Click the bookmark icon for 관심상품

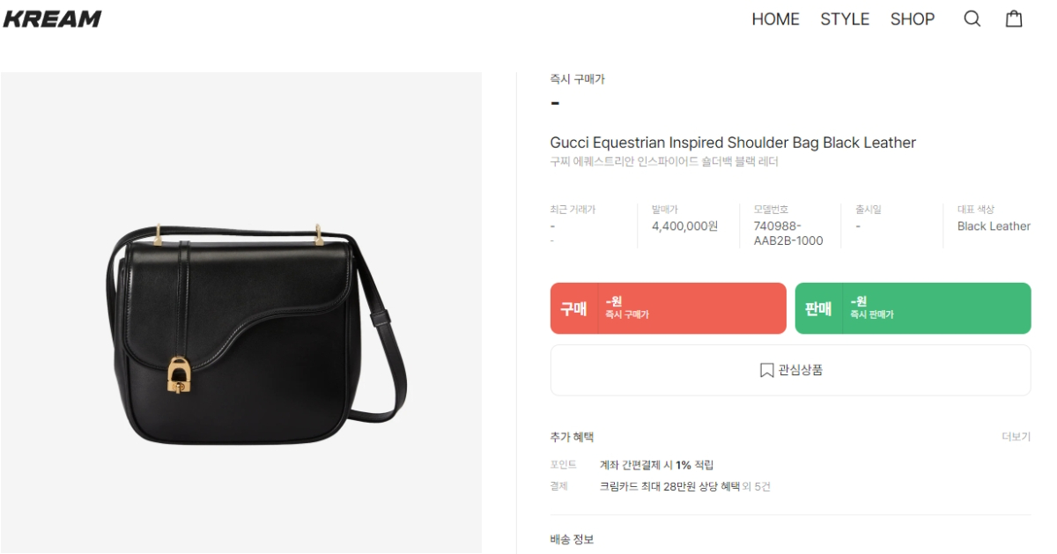(766, 370)
